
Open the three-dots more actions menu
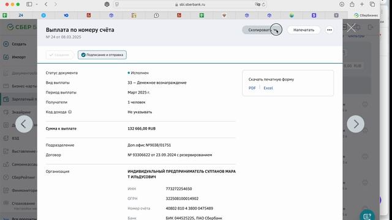tap(330, 30)
